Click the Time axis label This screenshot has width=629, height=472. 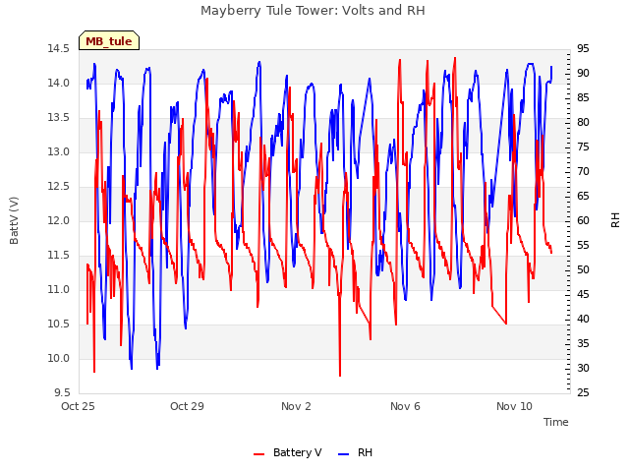(x=556, y=422)
